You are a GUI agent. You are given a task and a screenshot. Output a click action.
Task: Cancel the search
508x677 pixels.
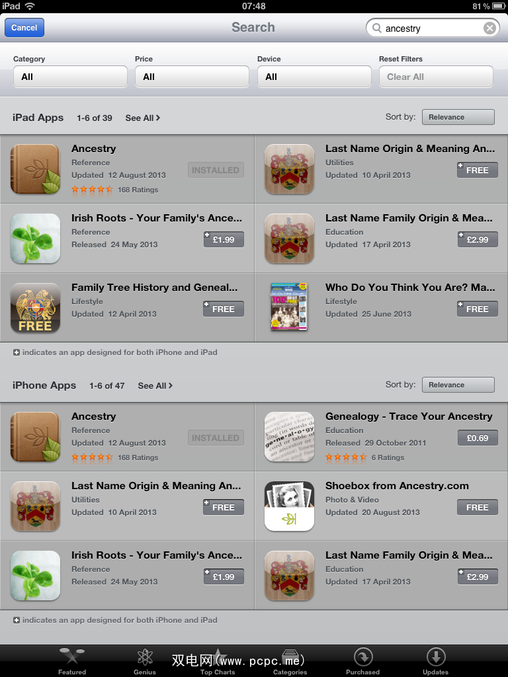(x=24, y=28)
